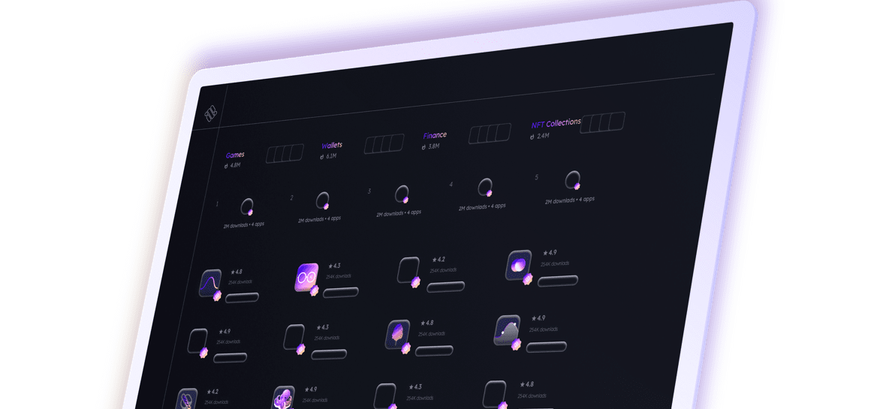Click the 4.9 star rating next to glowing sphere app
Image resolution: width=871 pixels, height=409 pixels.
550,252
